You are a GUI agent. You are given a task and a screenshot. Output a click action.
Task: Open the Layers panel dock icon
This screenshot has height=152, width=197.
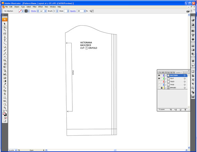pos(193,97)
